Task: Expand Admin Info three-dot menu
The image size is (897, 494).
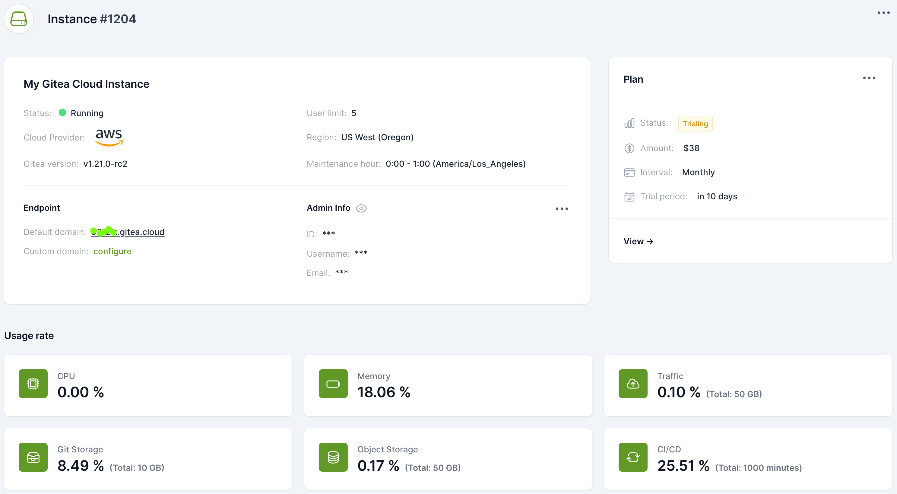Action: click(x=561, y=209)
